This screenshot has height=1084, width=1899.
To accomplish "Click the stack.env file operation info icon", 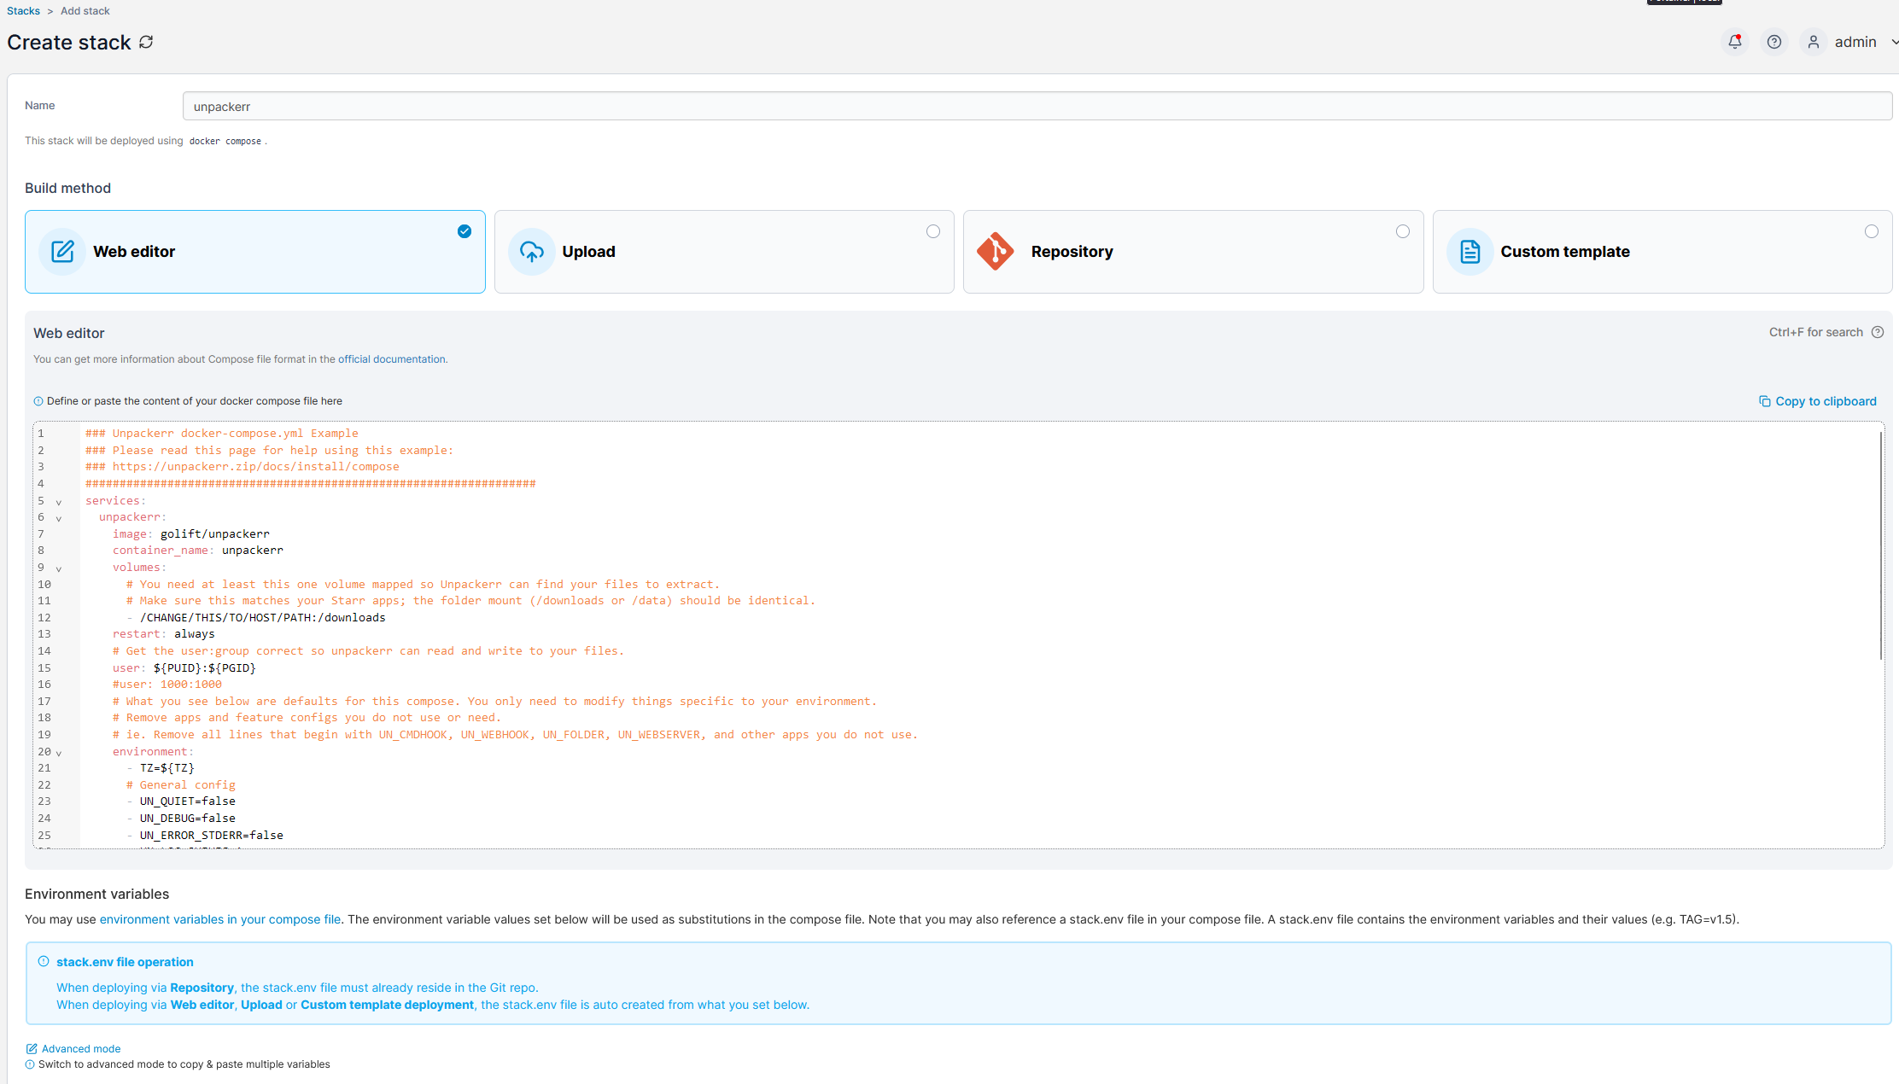I will [x=44, y=961].
